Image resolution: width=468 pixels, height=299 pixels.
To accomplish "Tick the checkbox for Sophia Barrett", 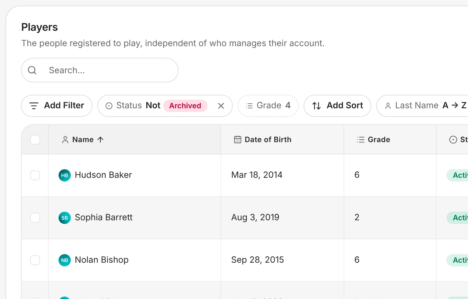I will pyautogui.click(x=35, y=218).
